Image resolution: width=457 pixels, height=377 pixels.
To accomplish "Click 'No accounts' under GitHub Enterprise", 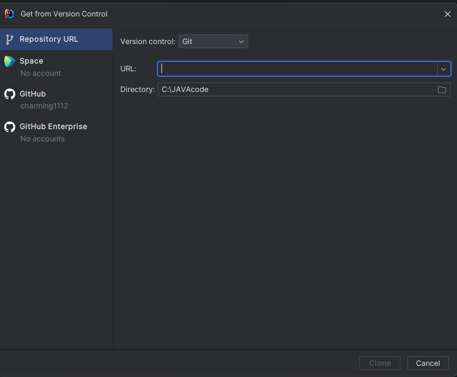I will tap(43, 139).
